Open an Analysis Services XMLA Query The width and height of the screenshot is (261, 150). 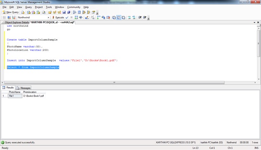(38, 12)
